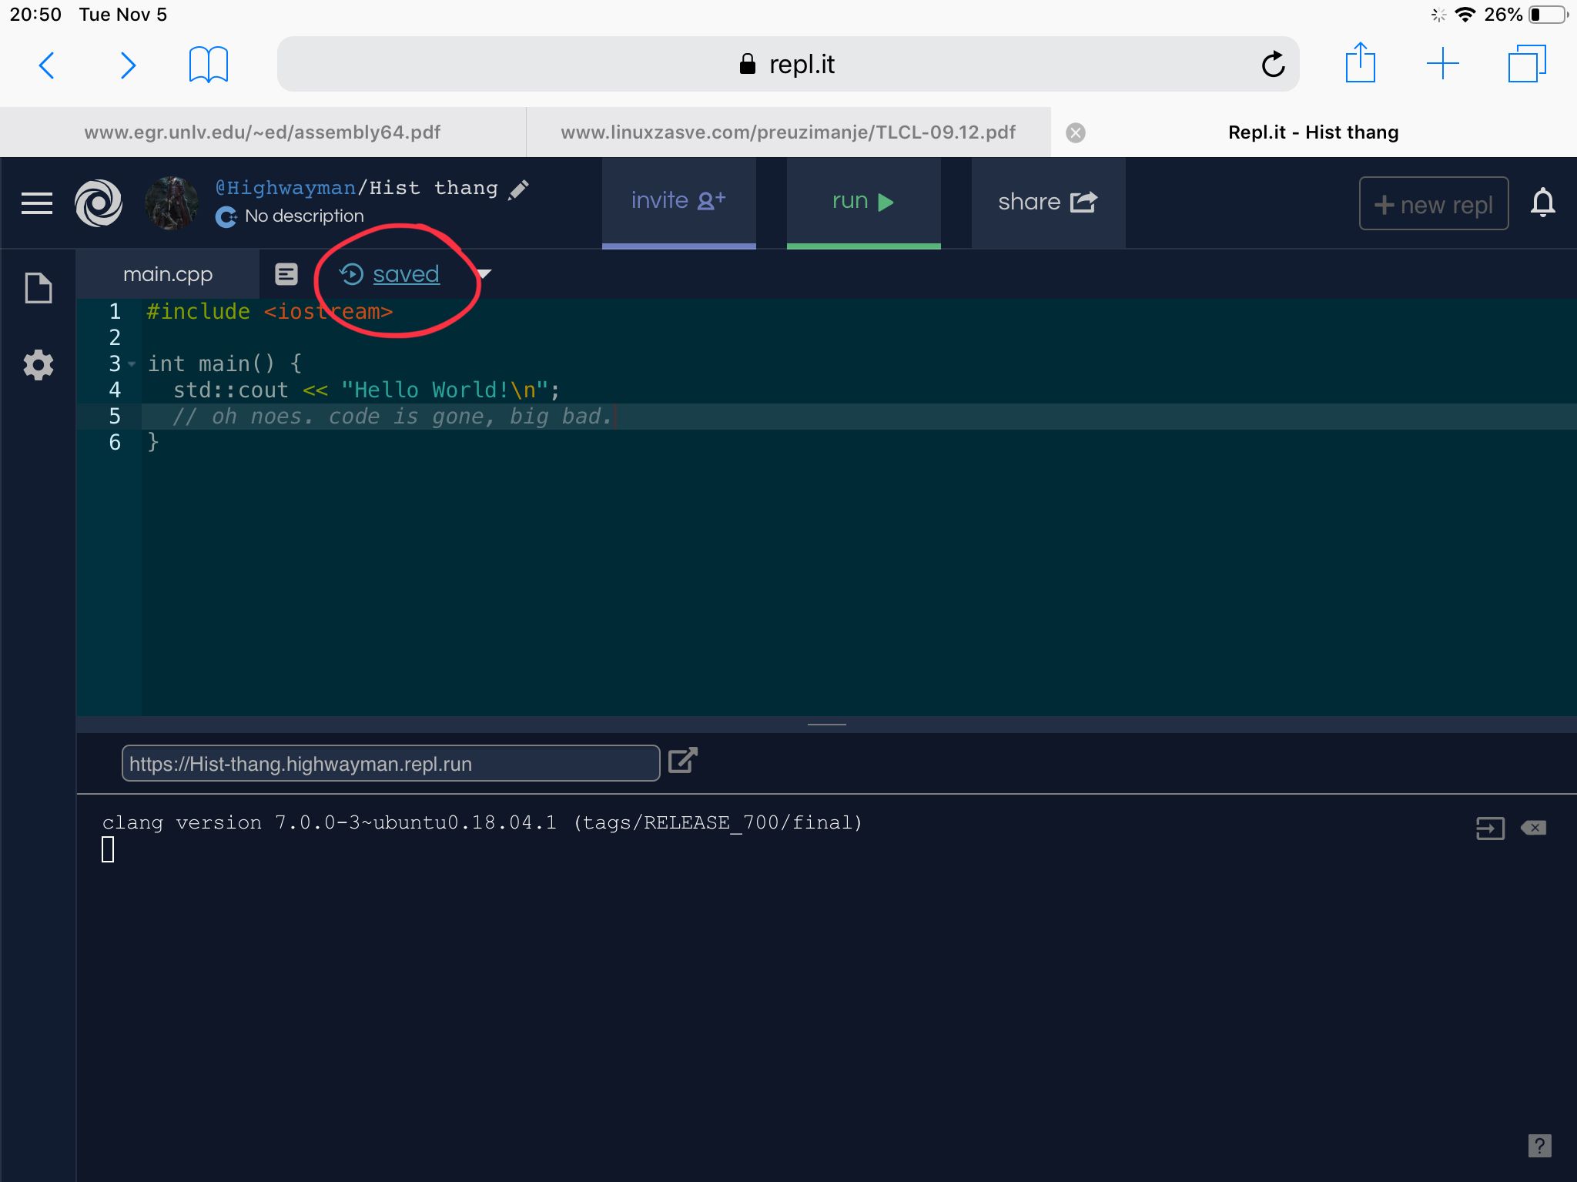Edit repl name with pencil icon
1577x1182 pixels.
click(x=519, y=189)
